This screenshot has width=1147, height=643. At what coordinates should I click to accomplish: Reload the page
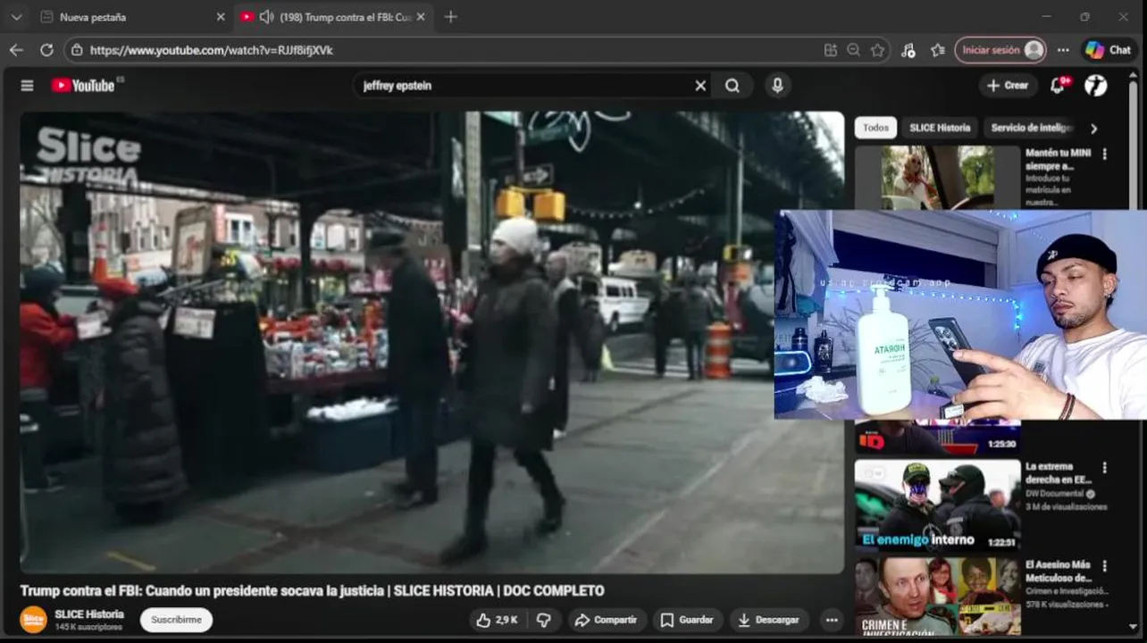pos(46,50)
